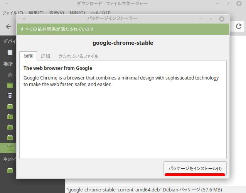
Task: Open the Pictures folder icon in sidebar
Action: [10, 127]
